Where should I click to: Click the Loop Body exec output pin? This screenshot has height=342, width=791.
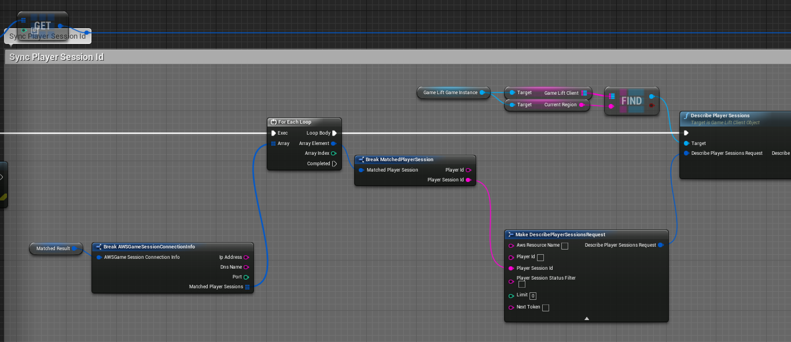pyautogui.click(x=334, y=133)
